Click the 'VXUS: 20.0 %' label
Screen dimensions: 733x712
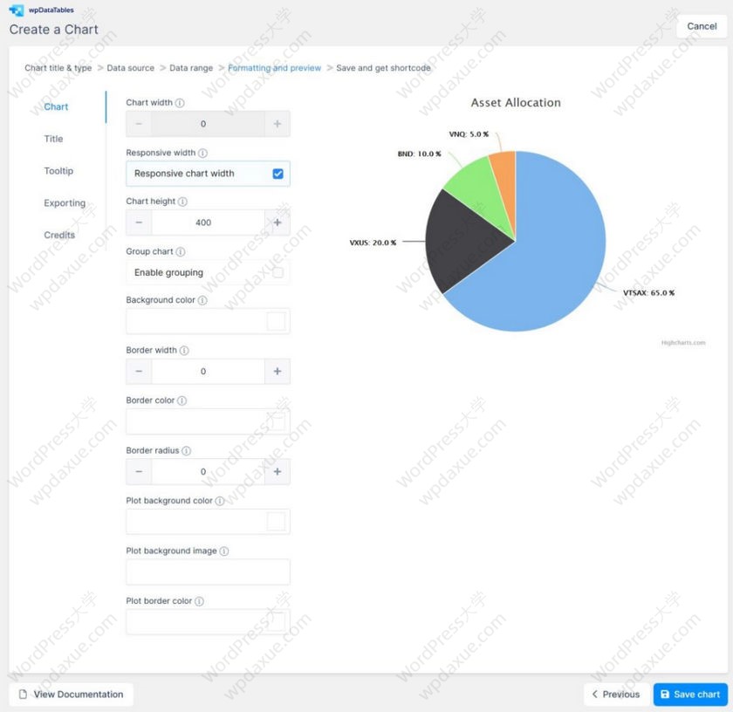point(373,243)
